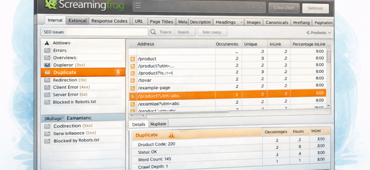Select the /tovar address row
The width and height of the screenshot is (370, 170).
pos(228,80)
